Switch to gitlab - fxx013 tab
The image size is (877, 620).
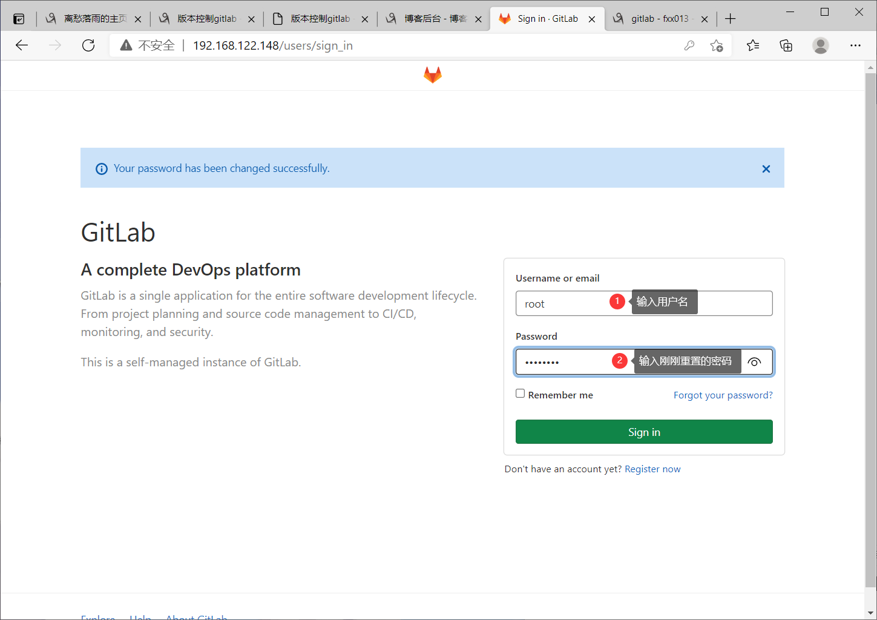660,19
